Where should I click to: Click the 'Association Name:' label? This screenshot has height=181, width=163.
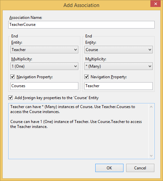(26, 18)
